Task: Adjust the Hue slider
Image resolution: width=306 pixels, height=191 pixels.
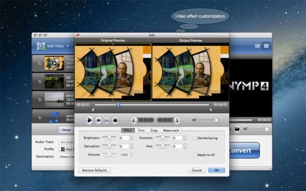Action: [x=162, y=146]
